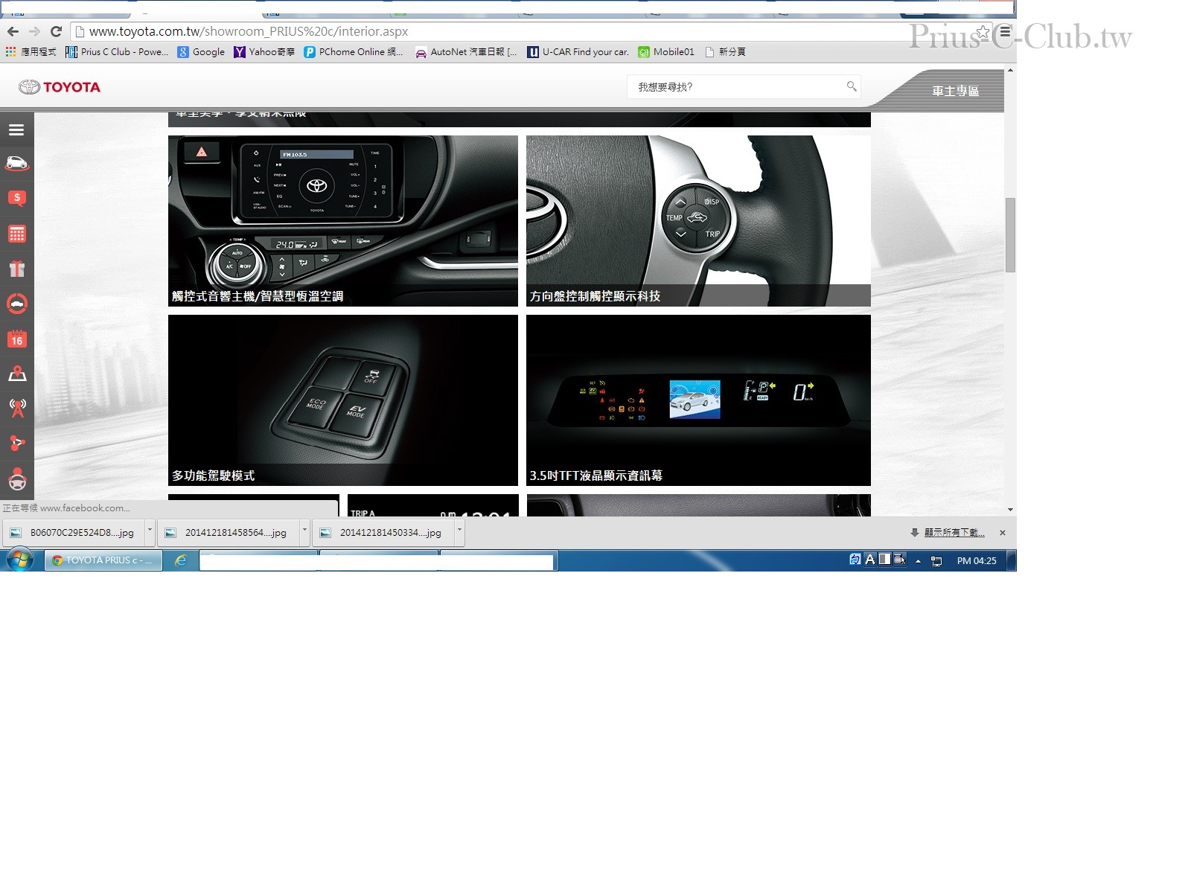Image resolution: width=1191 pixels, height=893 pixels.
Task: View the 多功能駕駛模式 image
Action: [x=343, y=400]
